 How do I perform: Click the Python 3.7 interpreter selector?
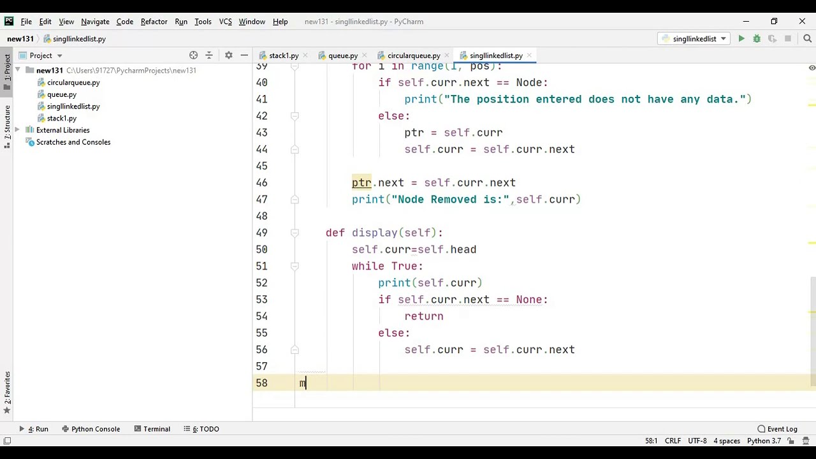764,441
